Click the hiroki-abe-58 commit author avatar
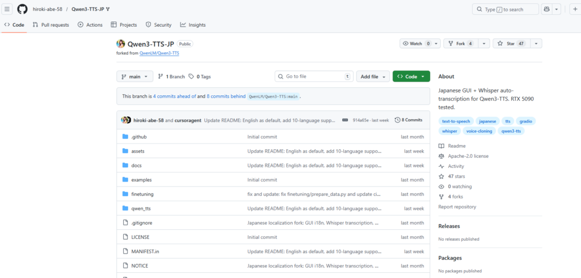581x278 pixels. pyautogui.click(x=126, y=120)
